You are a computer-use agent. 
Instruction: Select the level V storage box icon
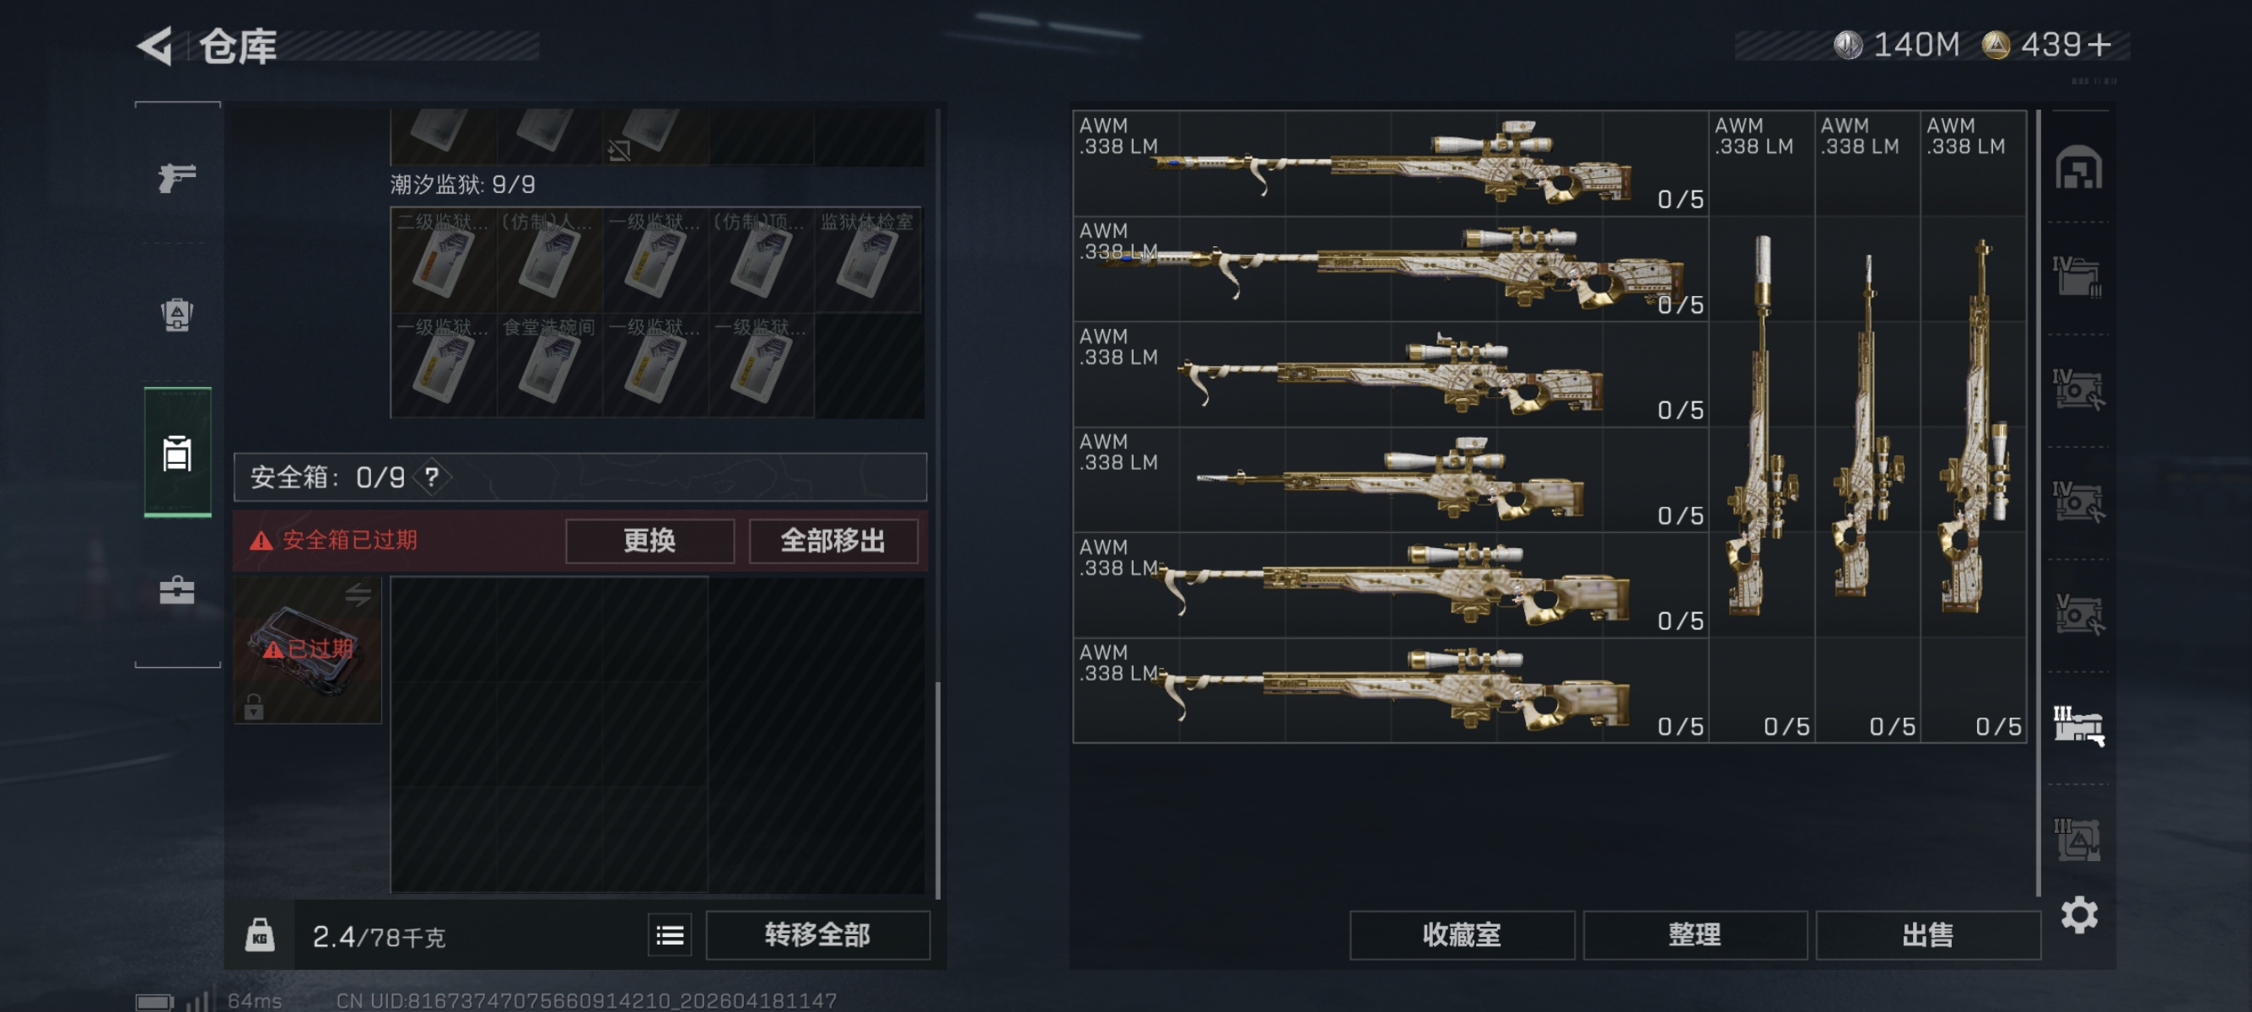coord(2079,613)
